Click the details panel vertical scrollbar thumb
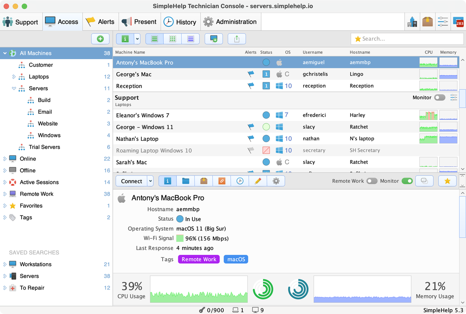 (x=463, y=216)
